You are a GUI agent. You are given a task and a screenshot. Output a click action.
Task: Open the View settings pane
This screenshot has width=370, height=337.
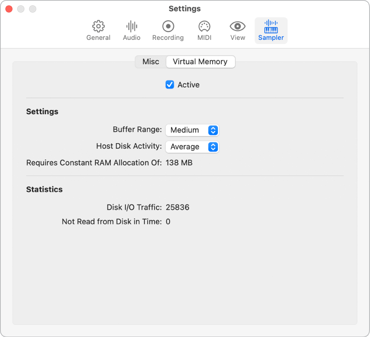tap(237, 30)
